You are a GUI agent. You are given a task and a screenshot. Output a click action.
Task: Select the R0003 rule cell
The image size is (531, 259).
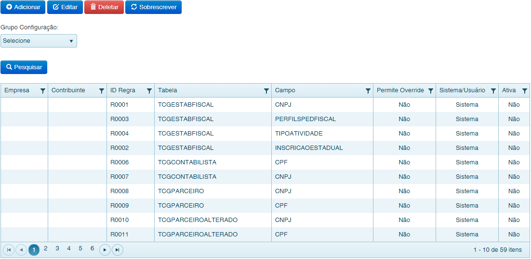click(131, 119)
